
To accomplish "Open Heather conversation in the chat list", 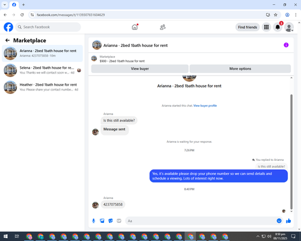I will [x=42, y=87].
